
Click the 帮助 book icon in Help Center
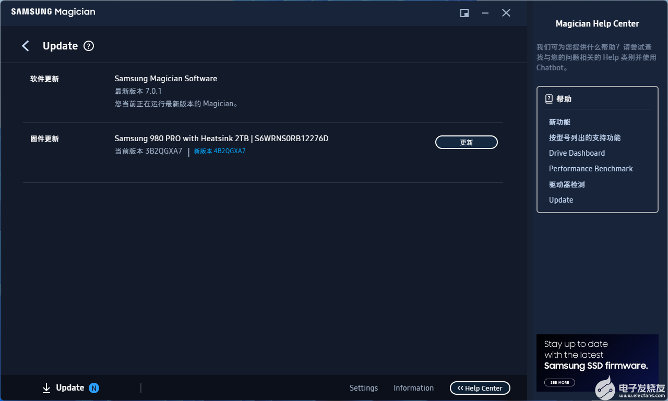549,99
